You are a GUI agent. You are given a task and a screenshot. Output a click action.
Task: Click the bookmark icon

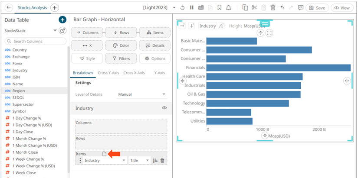pyautogui.click(x=220, y=8)
